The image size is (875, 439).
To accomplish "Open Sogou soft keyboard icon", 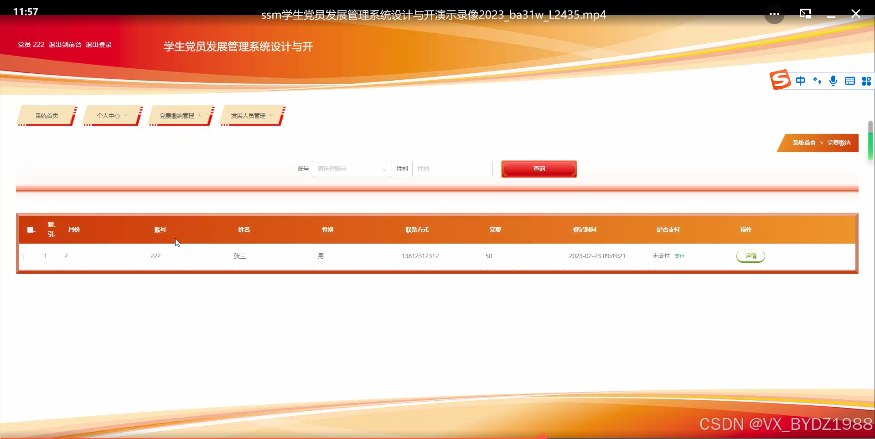I will click(x=850, y=81).
